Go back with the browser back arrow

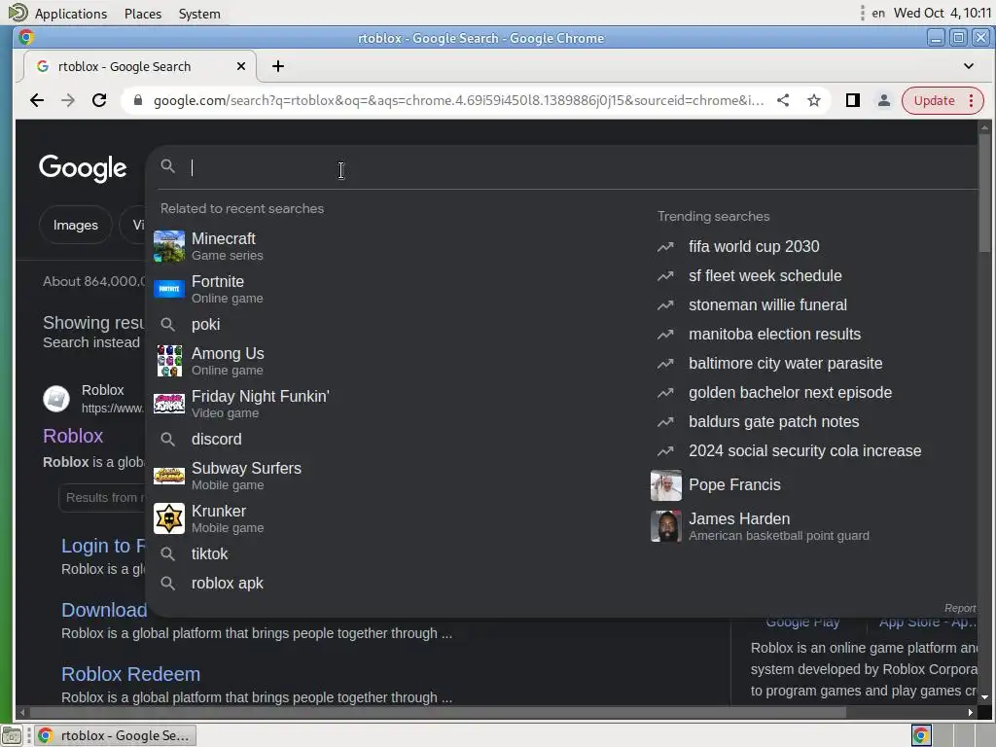(x=37, y=100)
